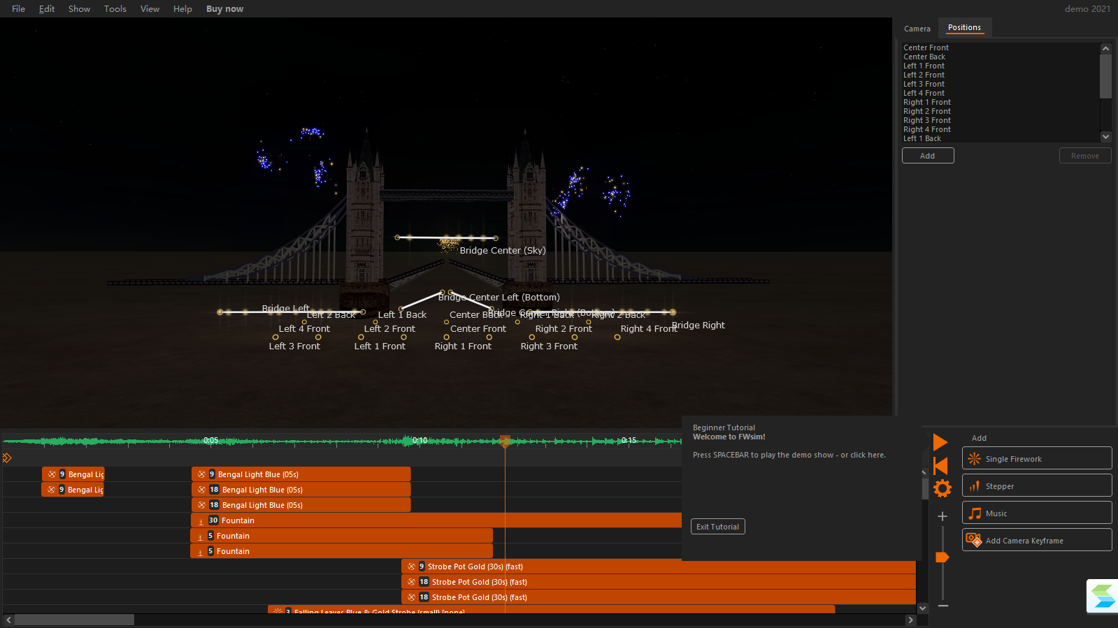The image size is (1118, 628).
Task: Open the Help menu
Action: pos(182,9)
